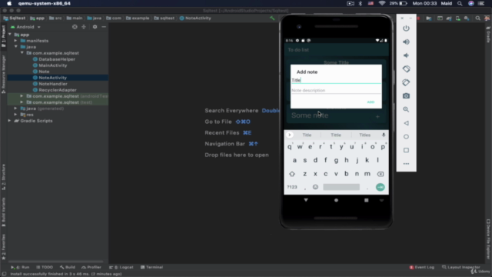Click the toolbar search magnifier icon
492x277 pixels.
point(478,18)
